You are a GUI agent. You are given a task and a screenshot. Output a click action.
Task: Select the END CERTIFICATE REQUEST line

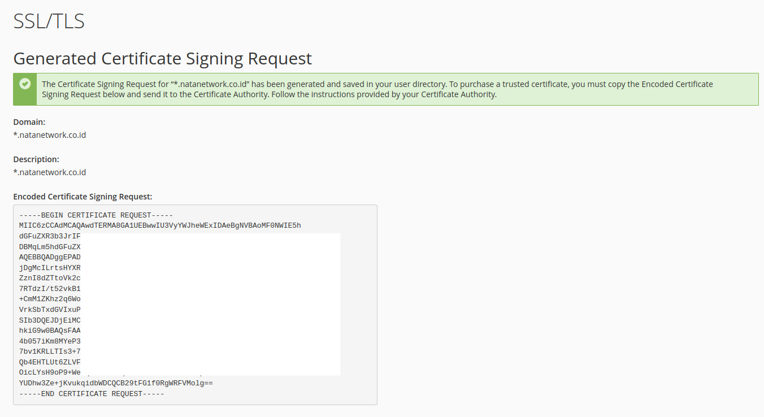pyautogui.click(x=91, y=393)
